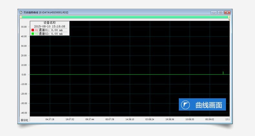Screen dimensions: 255x136
Task: Click the 2015-08-10 15:18:08 timestamp in legend
Action: click(50, 26)
